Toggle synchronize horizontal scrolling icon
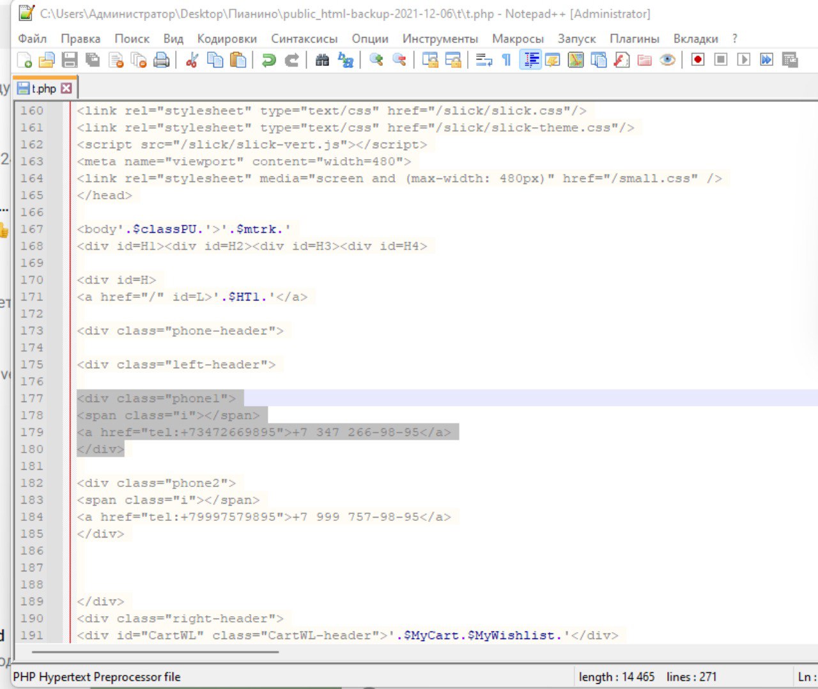The height and width of the screenshot is (689, 818). tap(453, 60)
